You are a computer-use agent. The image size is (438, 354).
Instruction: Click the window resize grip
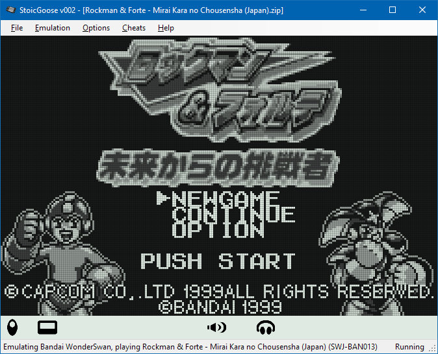coord(433,348)
